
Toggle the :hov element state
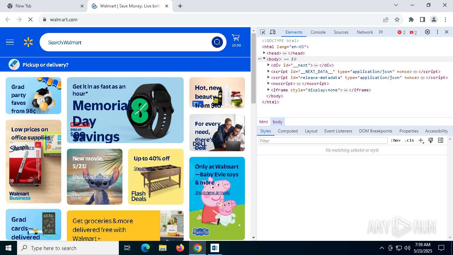click(396, 141)
